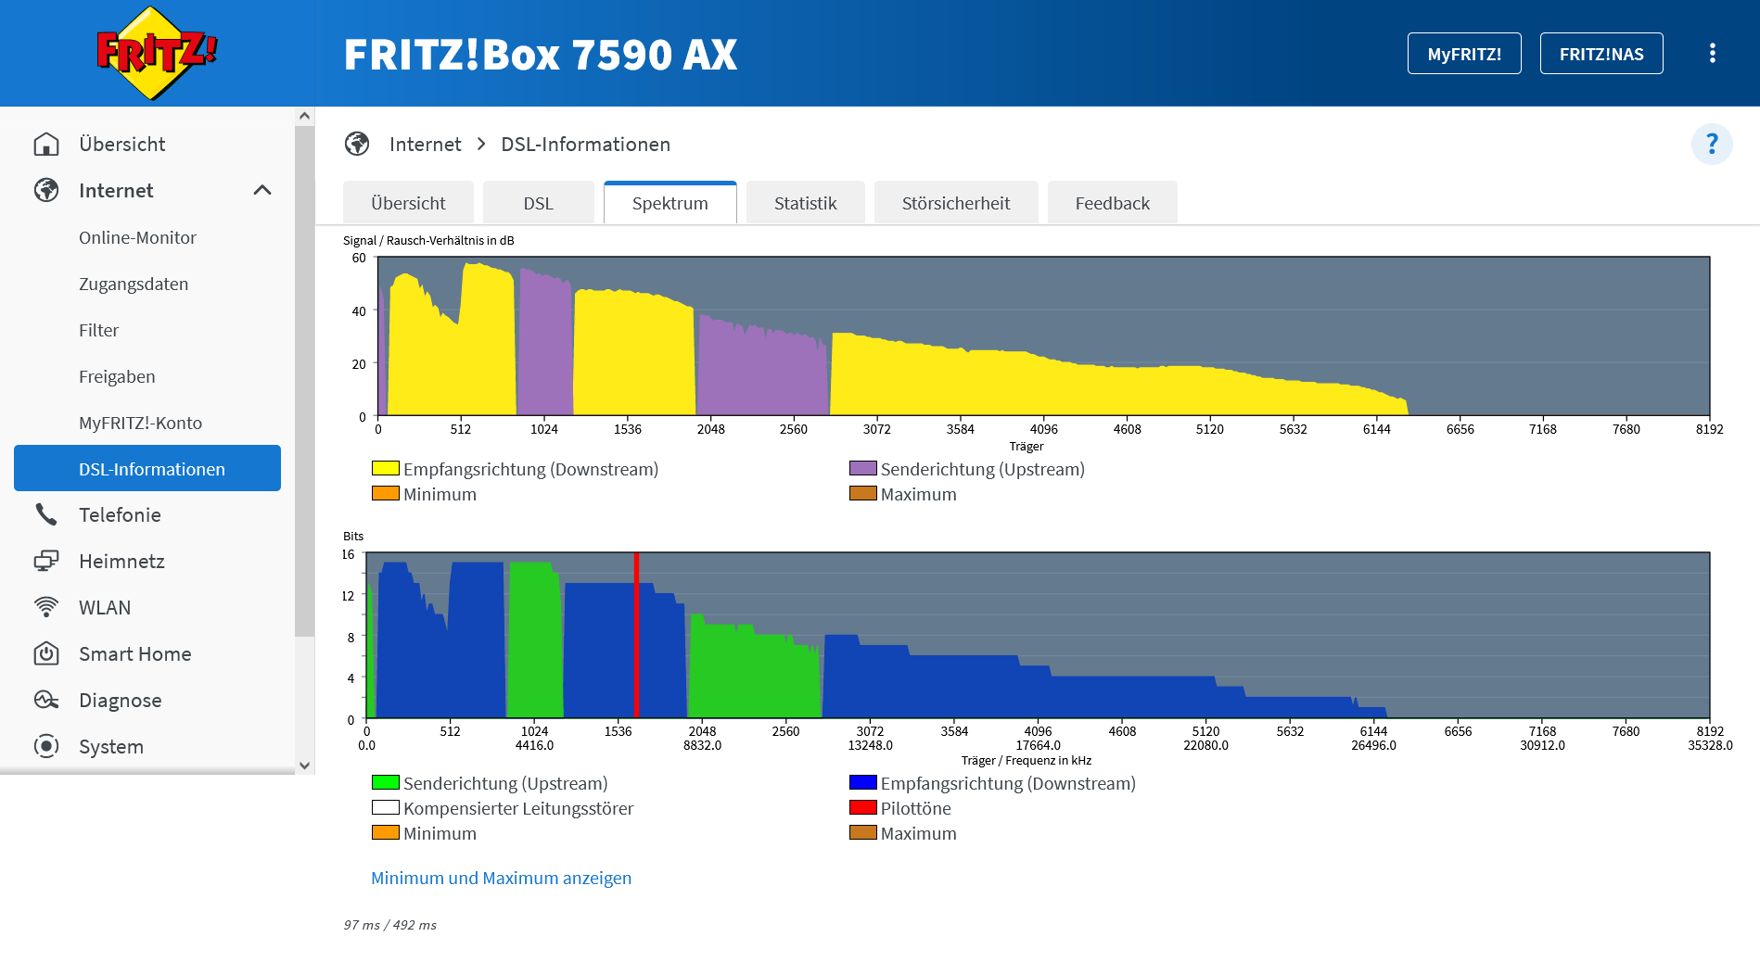
Task: Open the help question mark icon
Action: (1712, 145)
